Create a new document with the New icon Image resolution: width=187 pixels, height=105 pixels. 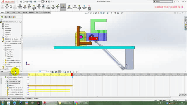[24, 1]
